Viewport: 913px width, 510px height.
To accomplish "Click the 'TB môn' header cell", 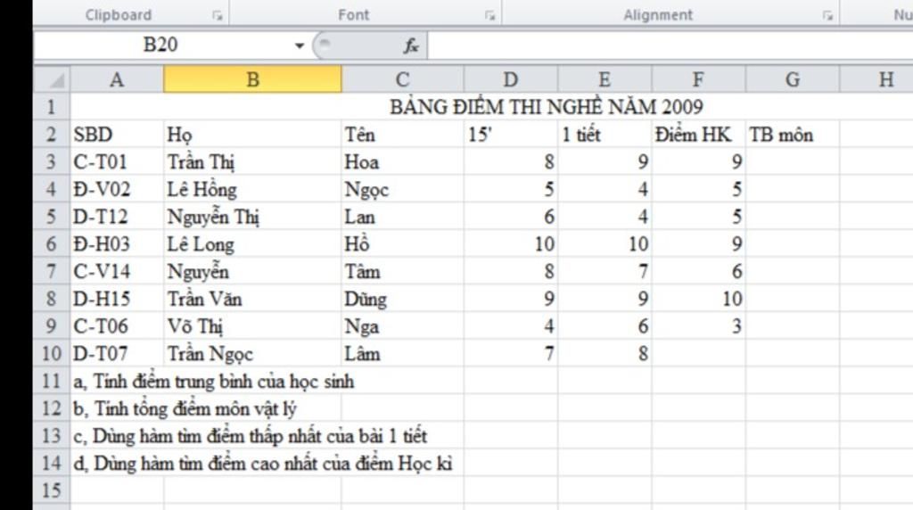I will point(793,135).
